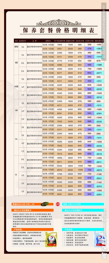This screenshot has height=263, width=109.
Task: Click the red VS badge icon
Action: [x=58, y=204]
